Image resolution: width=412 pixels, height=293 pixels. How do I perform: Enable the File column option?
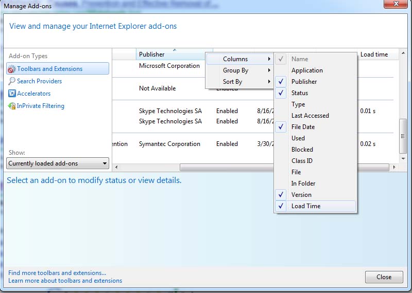tap(315, 172)
